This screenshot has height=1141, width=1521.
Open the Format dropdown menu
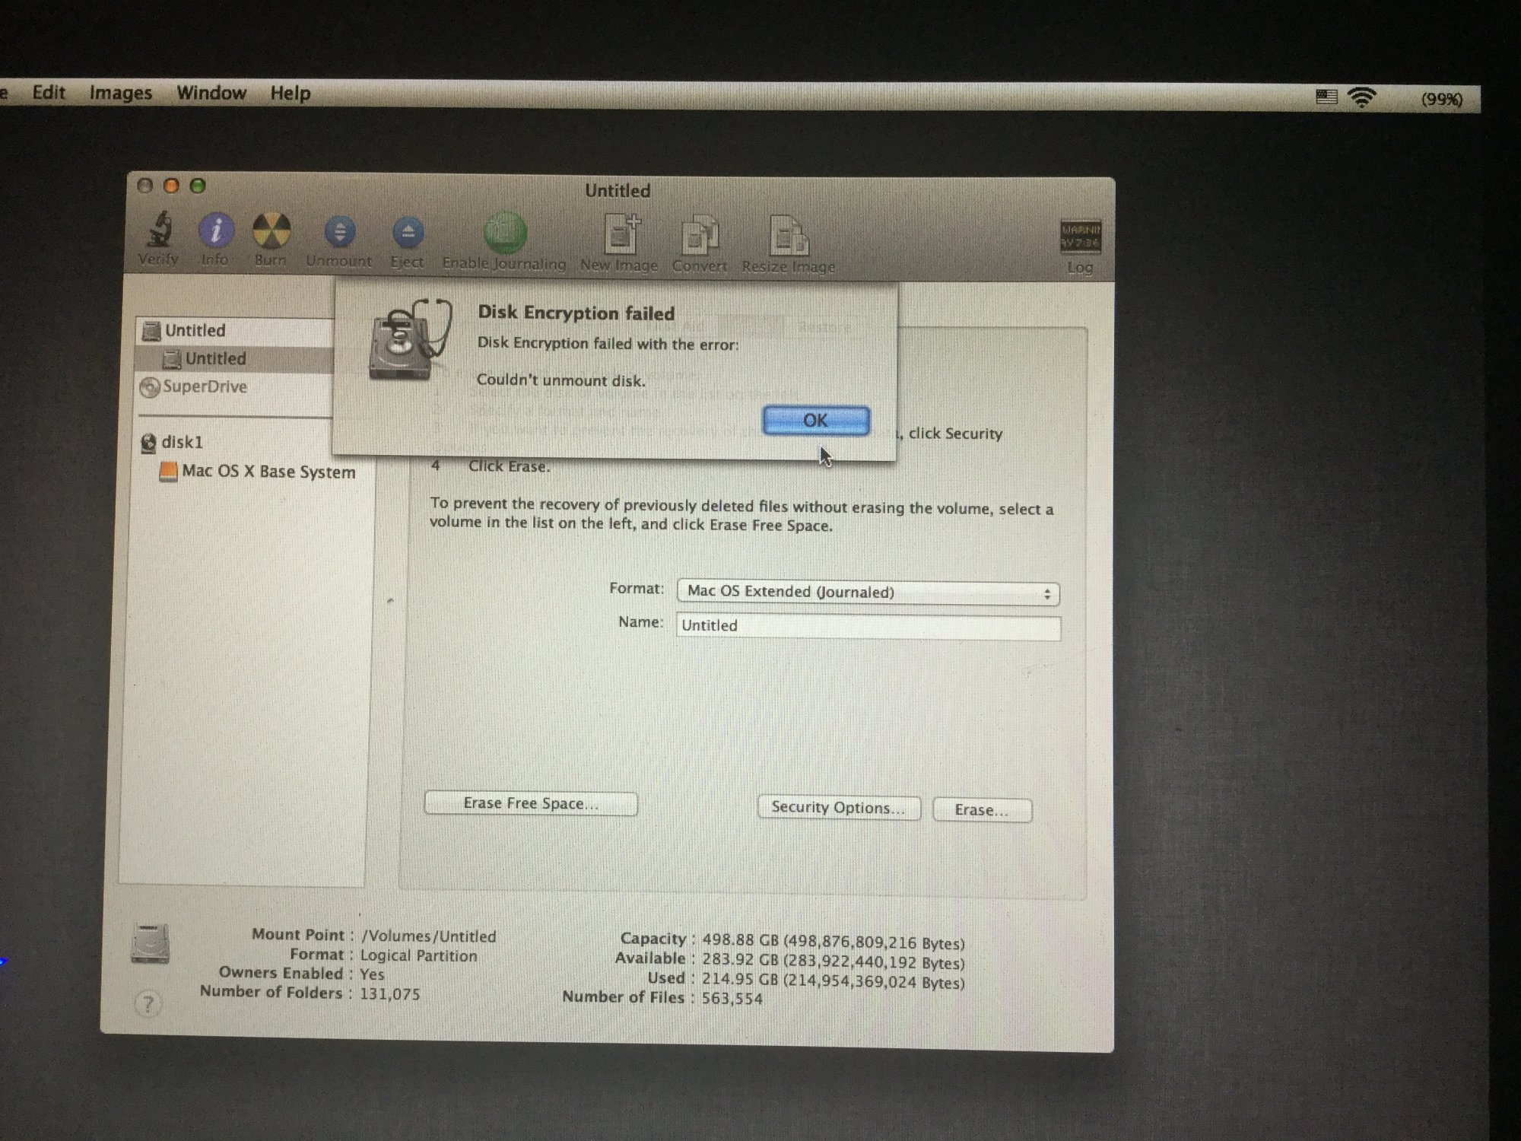(867, 593)
